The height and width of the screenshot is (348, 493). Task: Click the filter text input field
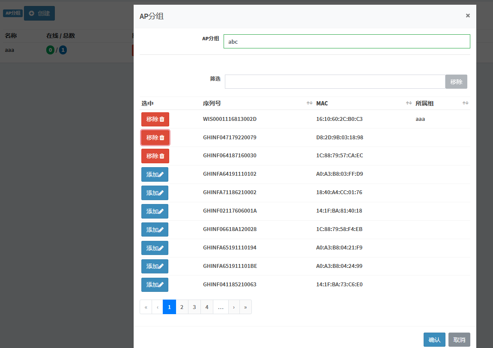tap(335, 82)
